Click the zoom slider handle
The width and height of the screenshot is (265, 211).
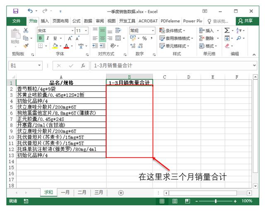point(216,201)
